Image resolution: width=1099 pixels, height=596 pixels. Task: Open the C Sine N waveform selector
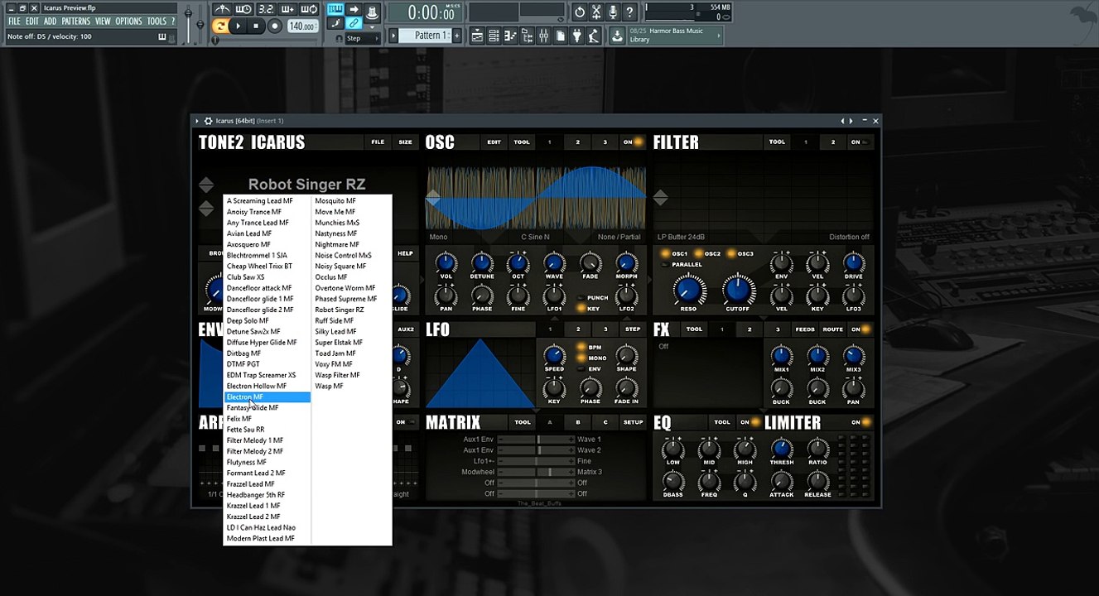[x=535, y=238]
